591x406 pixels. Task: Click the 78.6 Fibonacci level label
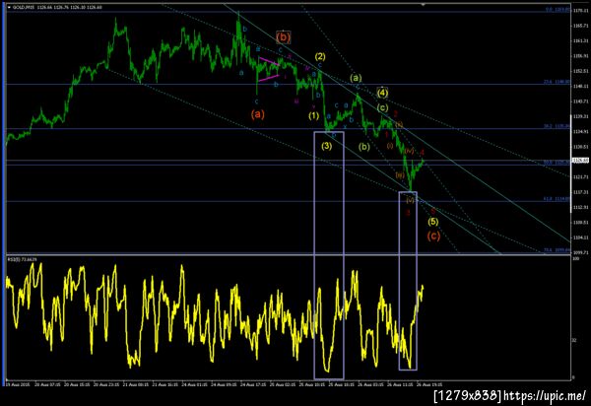pos(557,250)
